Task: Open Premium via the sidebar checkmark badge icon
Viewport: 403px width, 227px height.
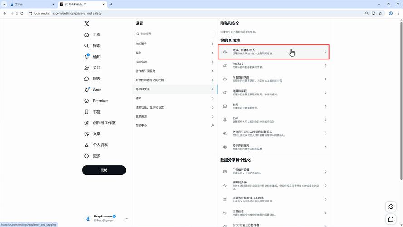Action: point(87,101)
